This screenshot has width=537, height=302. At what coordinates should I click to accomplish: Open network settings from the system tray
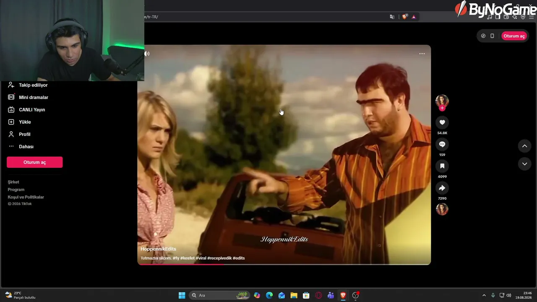(x=502, y=295)
